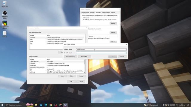Click New under System variables list

pos(62,76)
